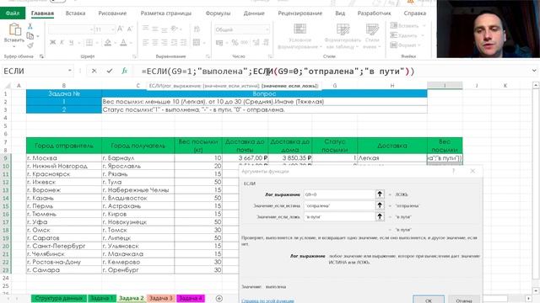Image resolution: width=540 pixels, height=303 pixels.
Task: Switch to the Формулы ribbon tab
Action: click(x=218, y=13)
